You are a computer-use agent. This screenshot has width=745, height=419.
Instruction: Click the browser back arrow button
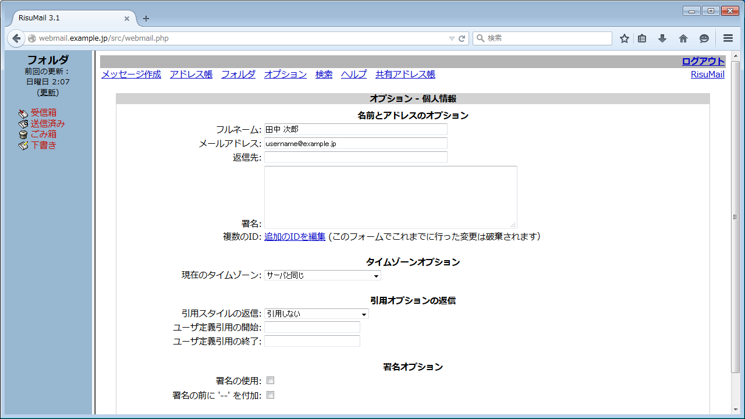16,38
